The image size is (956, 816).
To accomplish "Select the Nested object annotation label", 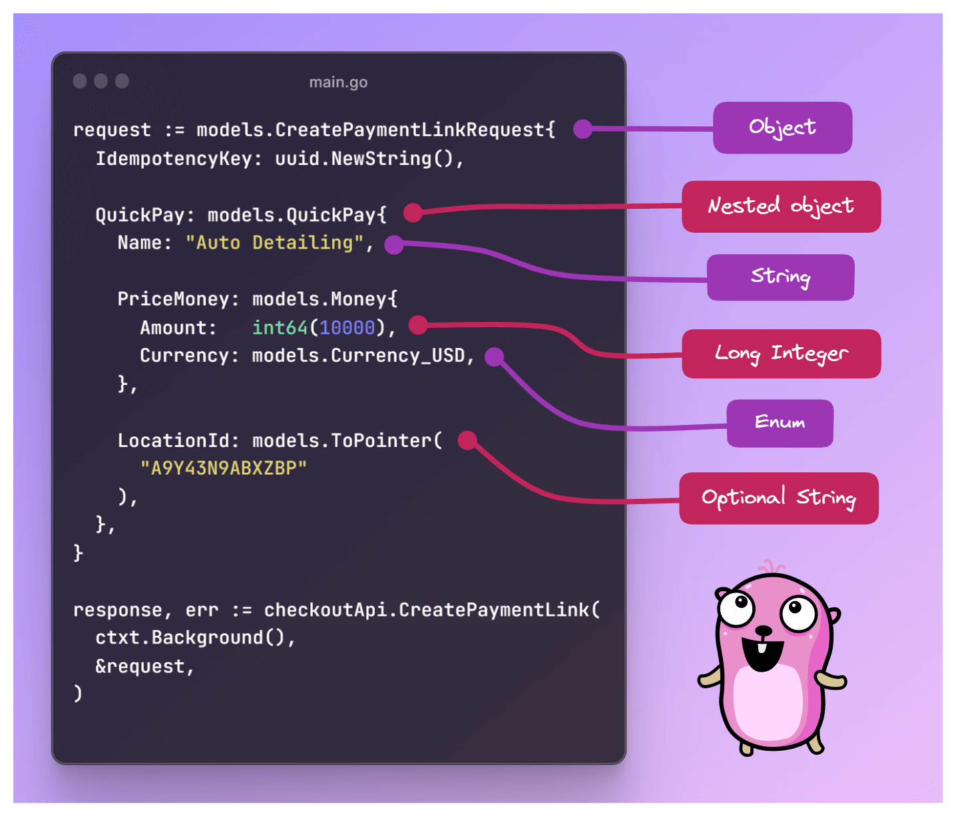I will coord(780,207).
